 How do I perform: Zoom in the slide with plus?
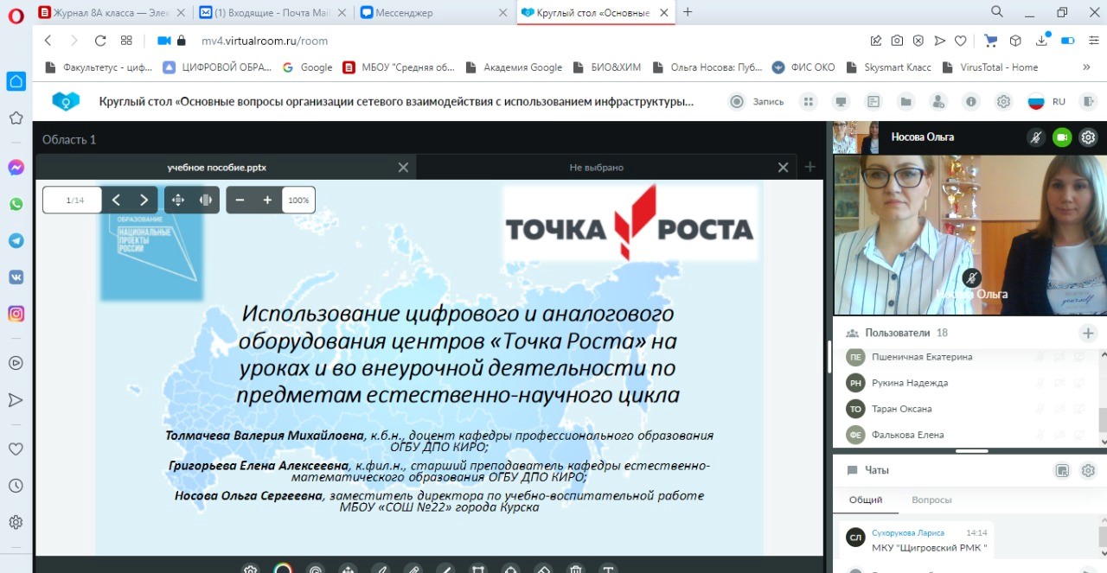tap(268, 200)
